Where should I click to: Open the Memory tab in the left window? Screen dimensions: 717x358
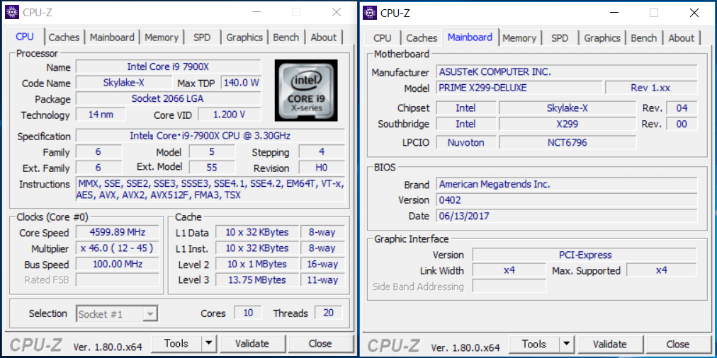(162, 37)
